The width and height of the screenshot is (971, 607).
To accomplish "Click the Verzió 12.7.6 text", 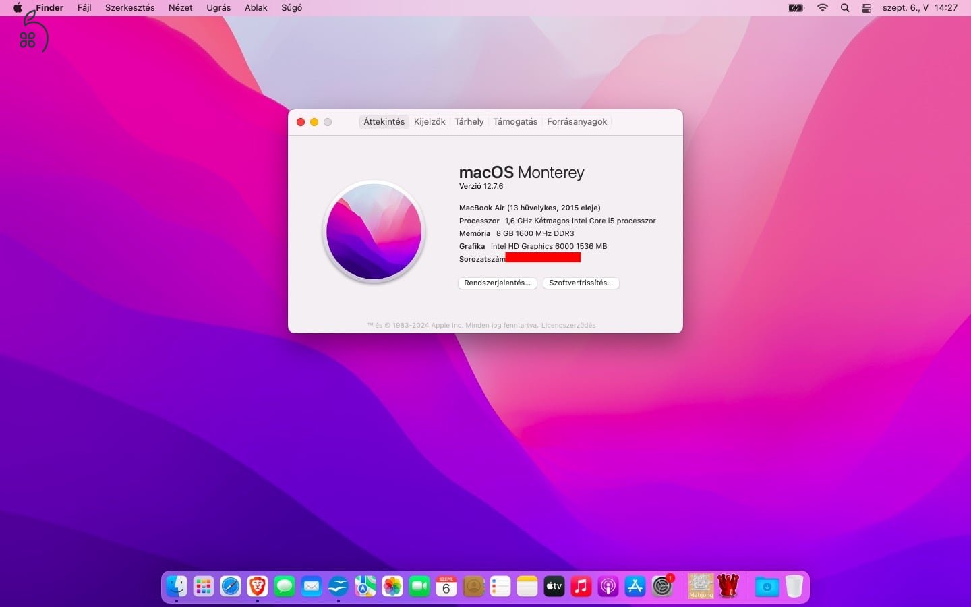I will (481, 187).
